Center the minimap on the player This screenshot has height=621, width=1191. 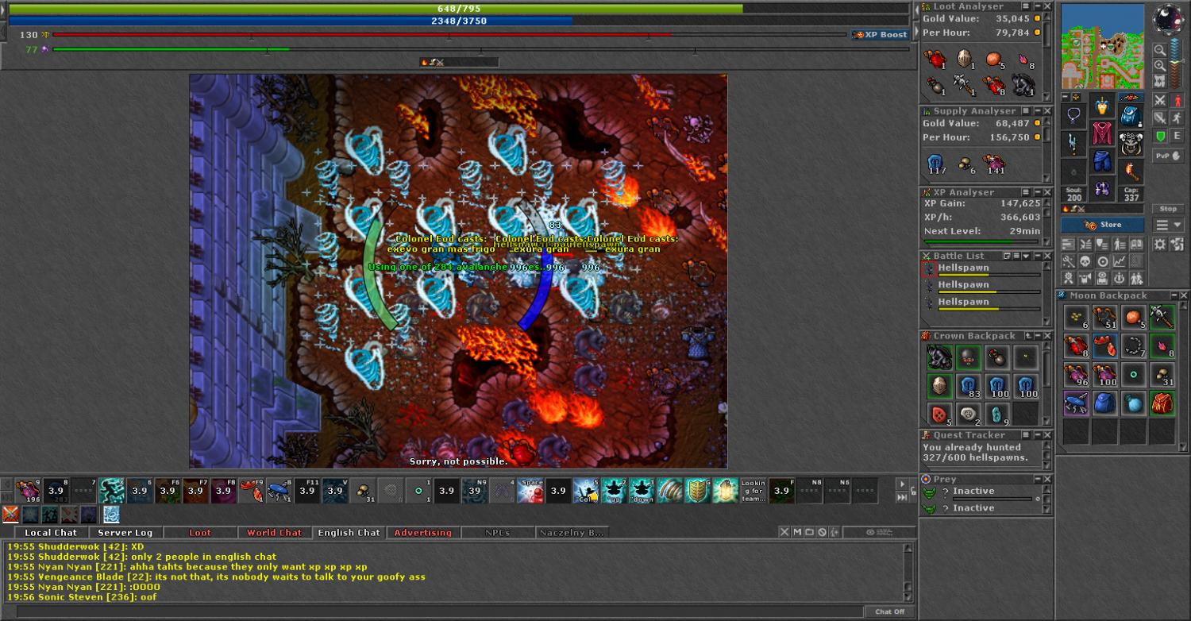click(1160, 81)
